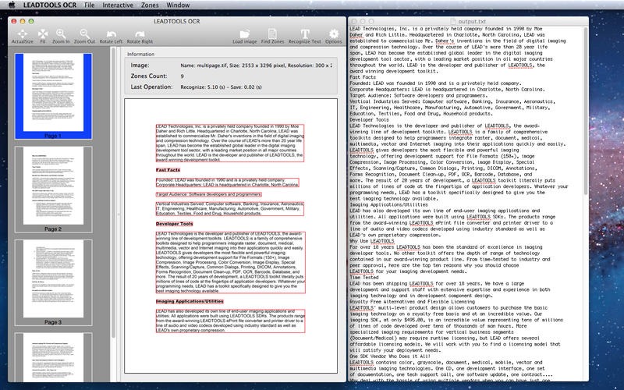Screen dimensions: 624x390
Task: Click the 'Information' panel label
Action: pos(141,54)
